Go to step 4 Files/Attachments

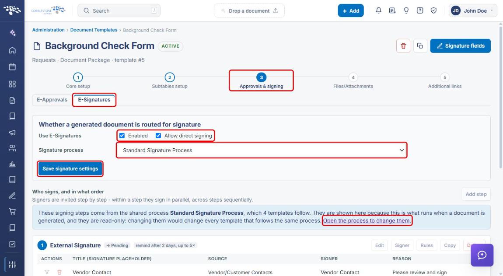click(x=353, y=80)
